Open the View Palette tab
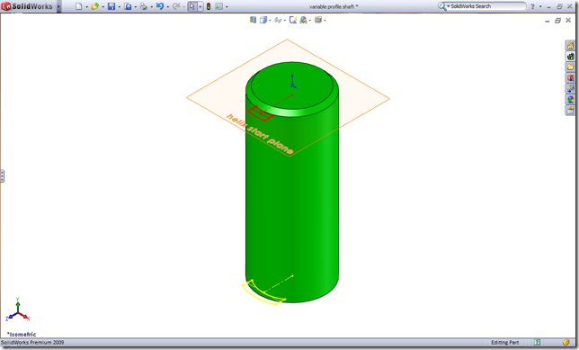579x350 pixels. click(x=570, y=88)
